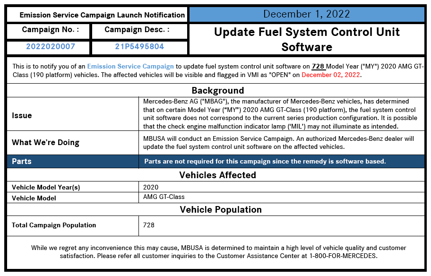Click the 'Vehicles Affected' section heading
The height and width of the screenshot is (276, 431).
coord(217,175)
